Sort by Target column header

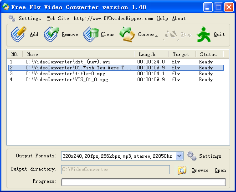tap(182, 54)
